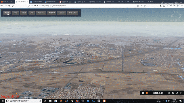Image resolution: width=184 pixels, height=103 pixels.
Task: Switch to the tab with red icon
Action: 66,2
